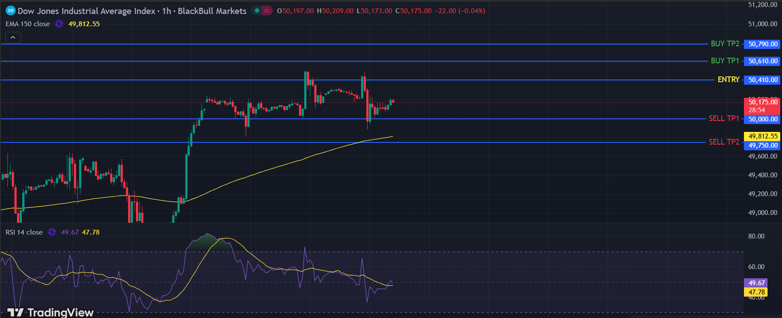Screen dimensions: 782x318
Task: Select the EMA 150 close indicator label
Action: 28,24
